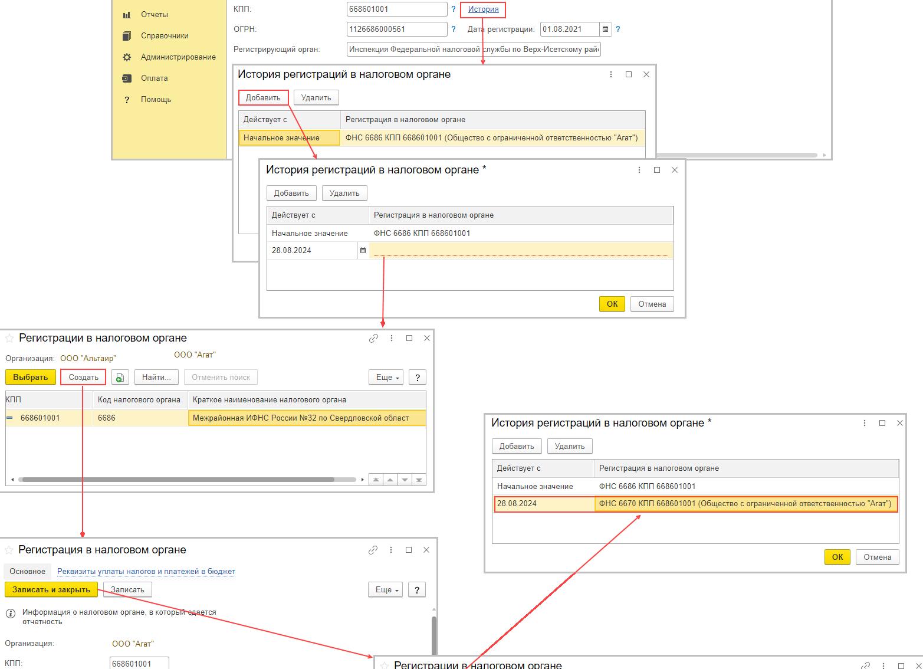Screen dimensions: 923x669
Task: Confirm with ОК in the middle История регистраций window
Action: tap(612, 304)
